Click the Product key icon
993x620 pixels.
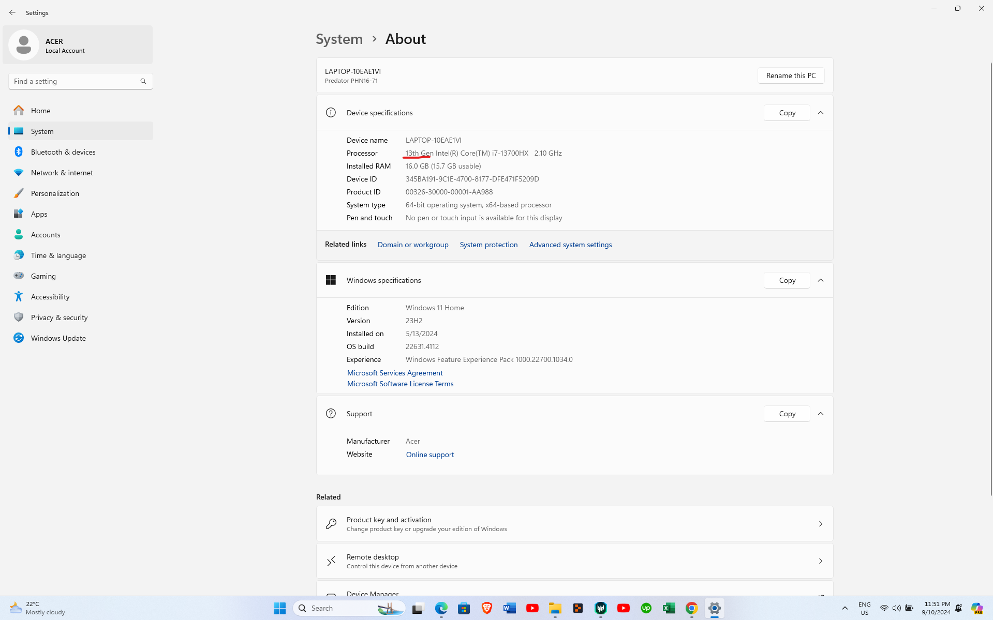(x=331, y=524)
